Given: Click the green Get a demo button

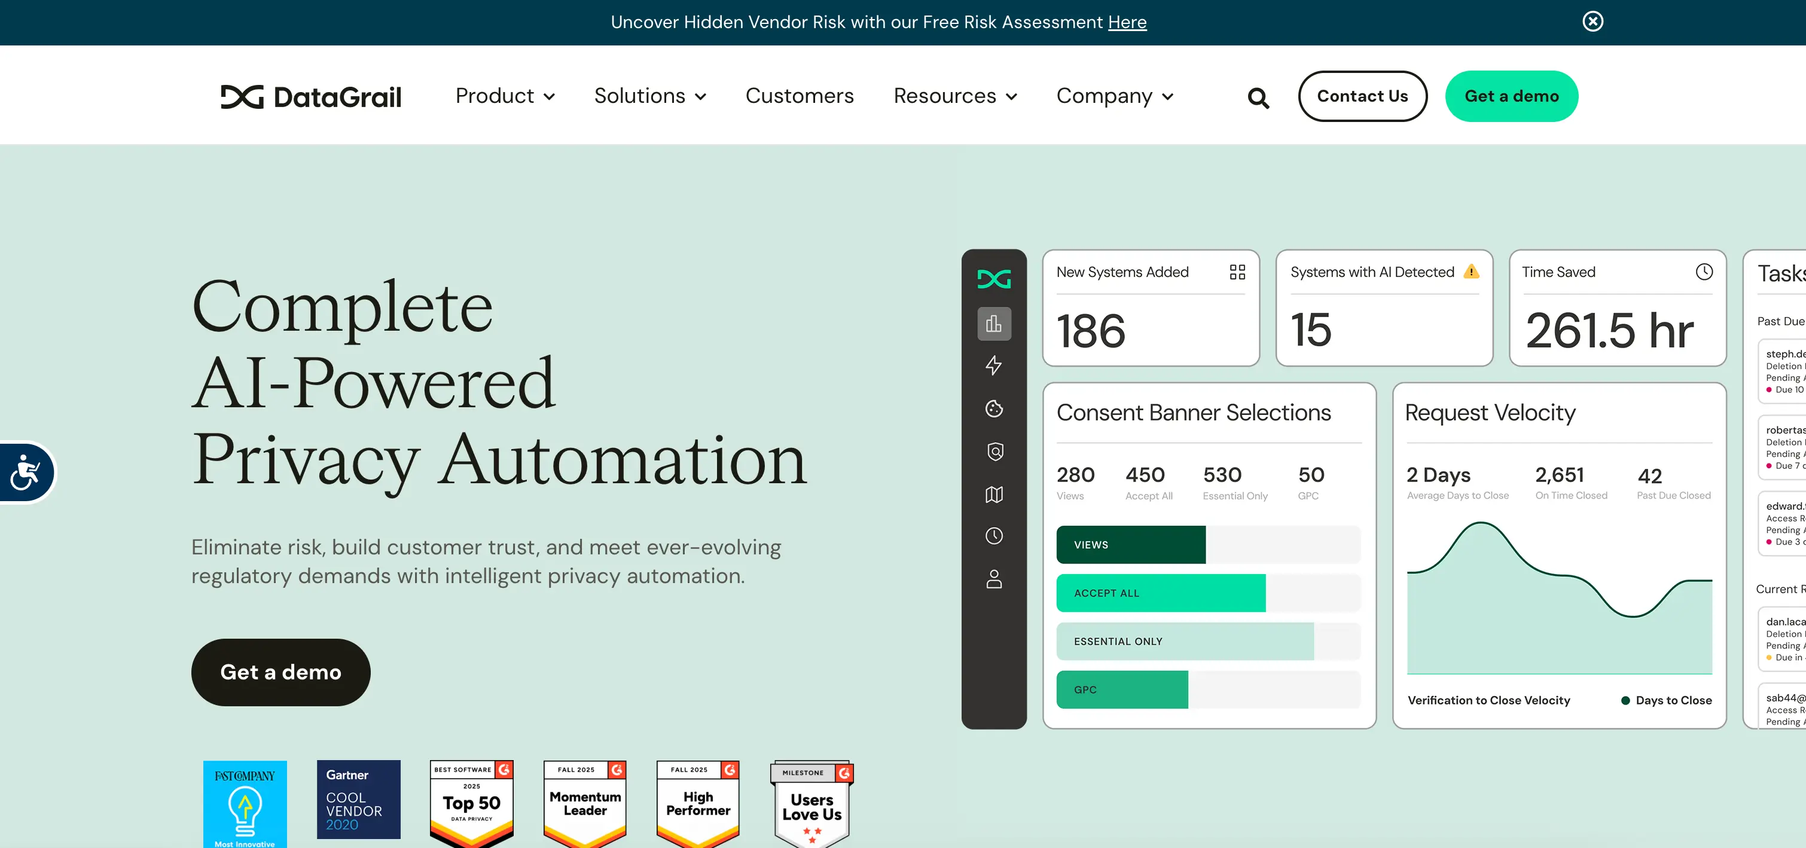Looking at the screenshot, I should [1511, 96].
